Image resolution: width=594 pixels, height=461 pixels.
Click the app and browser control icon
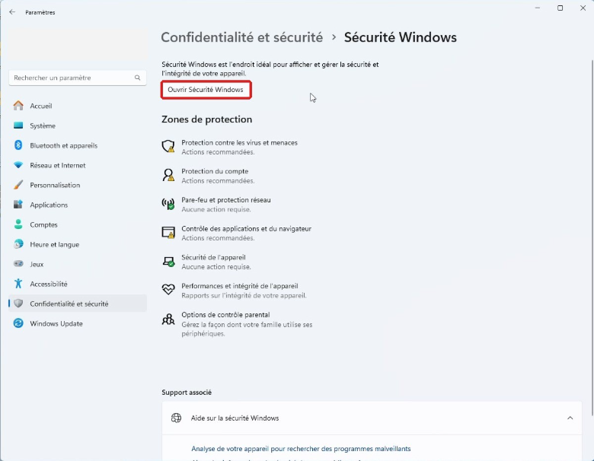click(168, 232)
